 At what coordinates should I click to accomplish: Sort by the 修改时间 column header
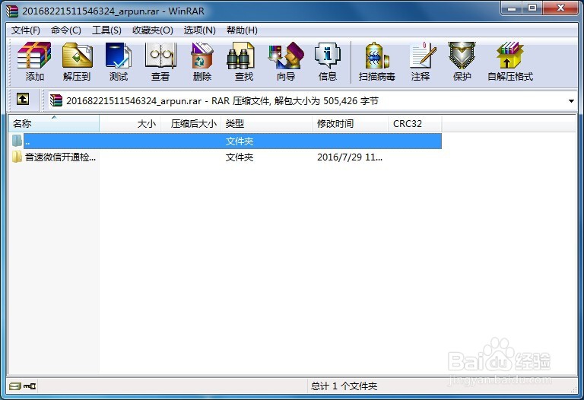[350, 124]
